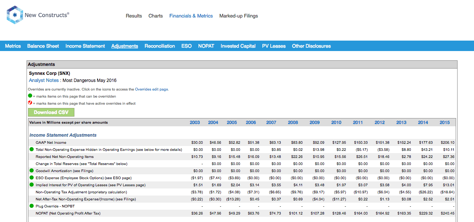The image size is (474, 222).
Task: Open the Results page
Action: tap(134, 16)
